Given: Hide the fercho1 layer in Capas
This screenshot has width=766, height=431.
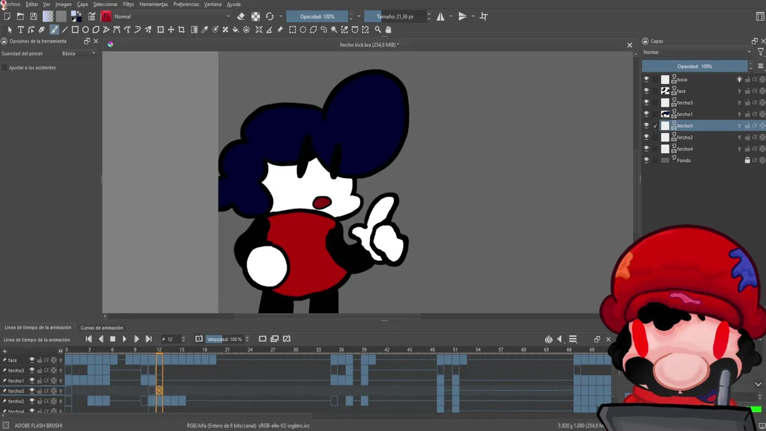Looking at the screenshot, I should [x=646, y=114].
